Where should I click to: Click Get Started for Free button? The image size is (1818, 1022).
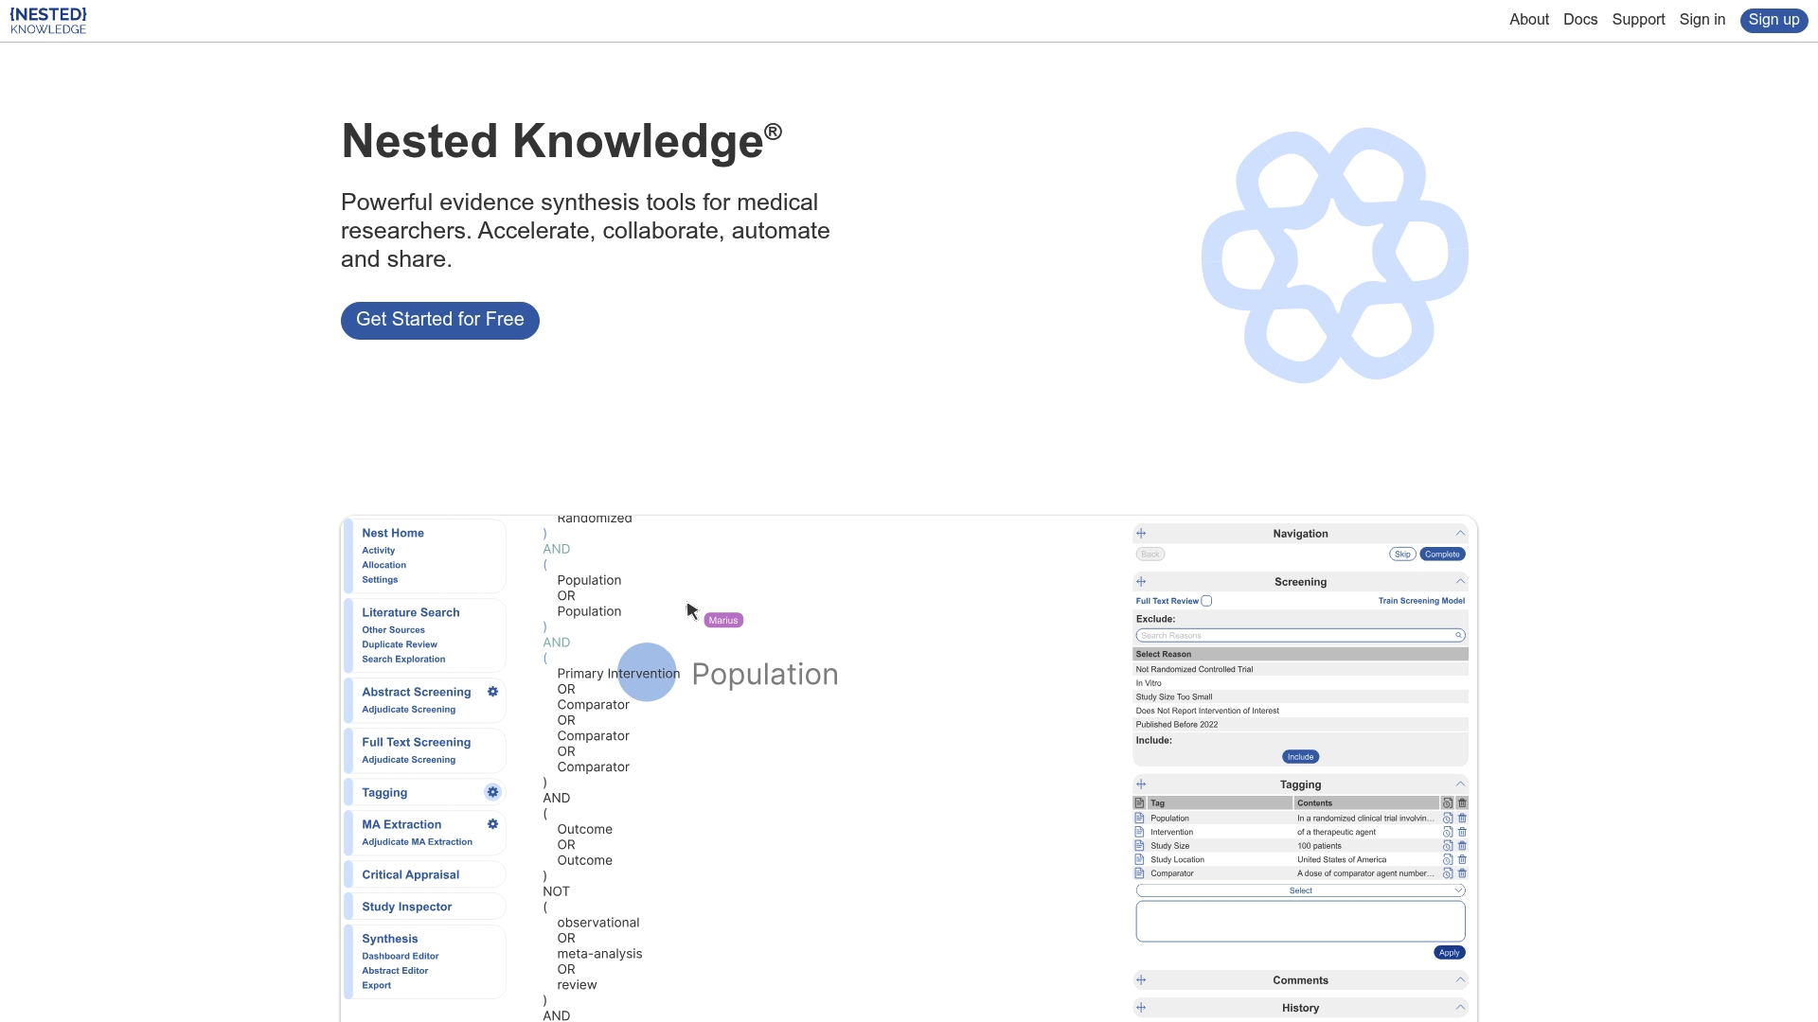(440, 321)
